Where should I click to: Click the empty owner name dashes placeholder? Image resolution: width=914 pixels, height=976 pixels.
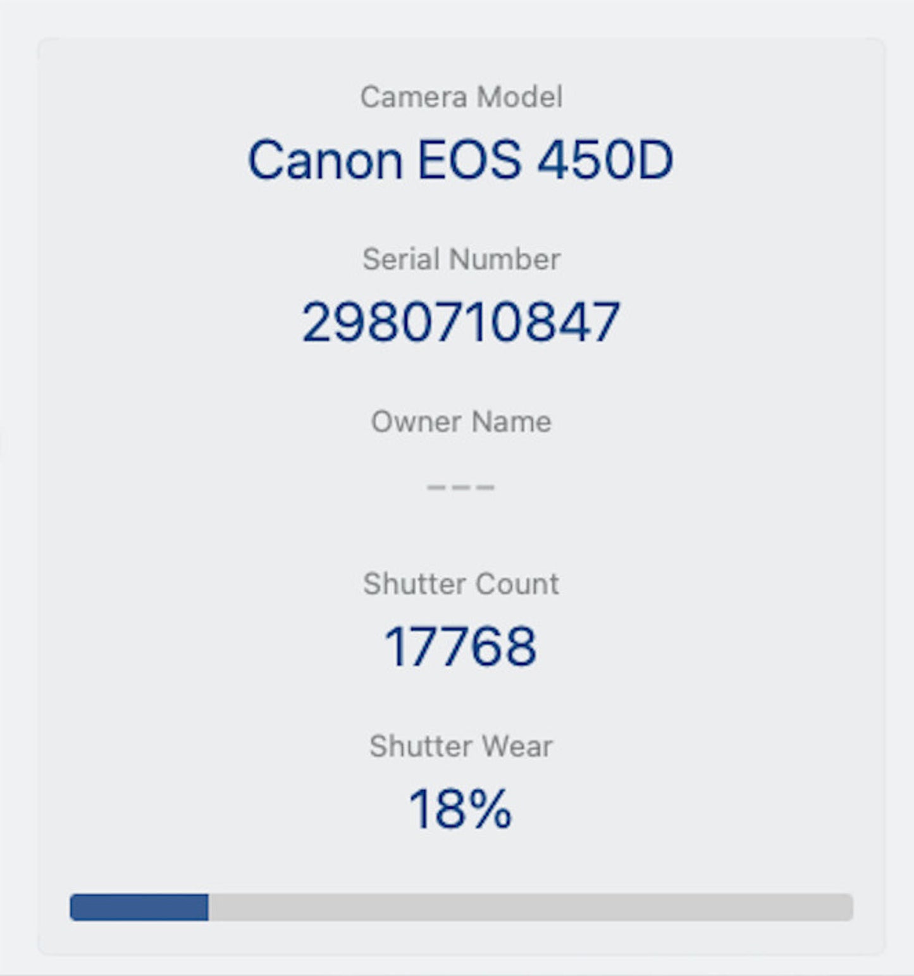pos(460,487)
